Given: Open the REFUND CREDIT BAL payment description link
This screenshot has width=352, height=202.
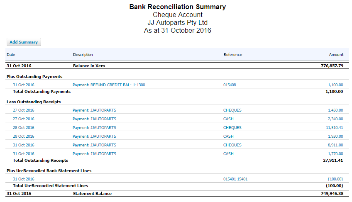Looking at the screenshot, I should click(x=109, y=85).
